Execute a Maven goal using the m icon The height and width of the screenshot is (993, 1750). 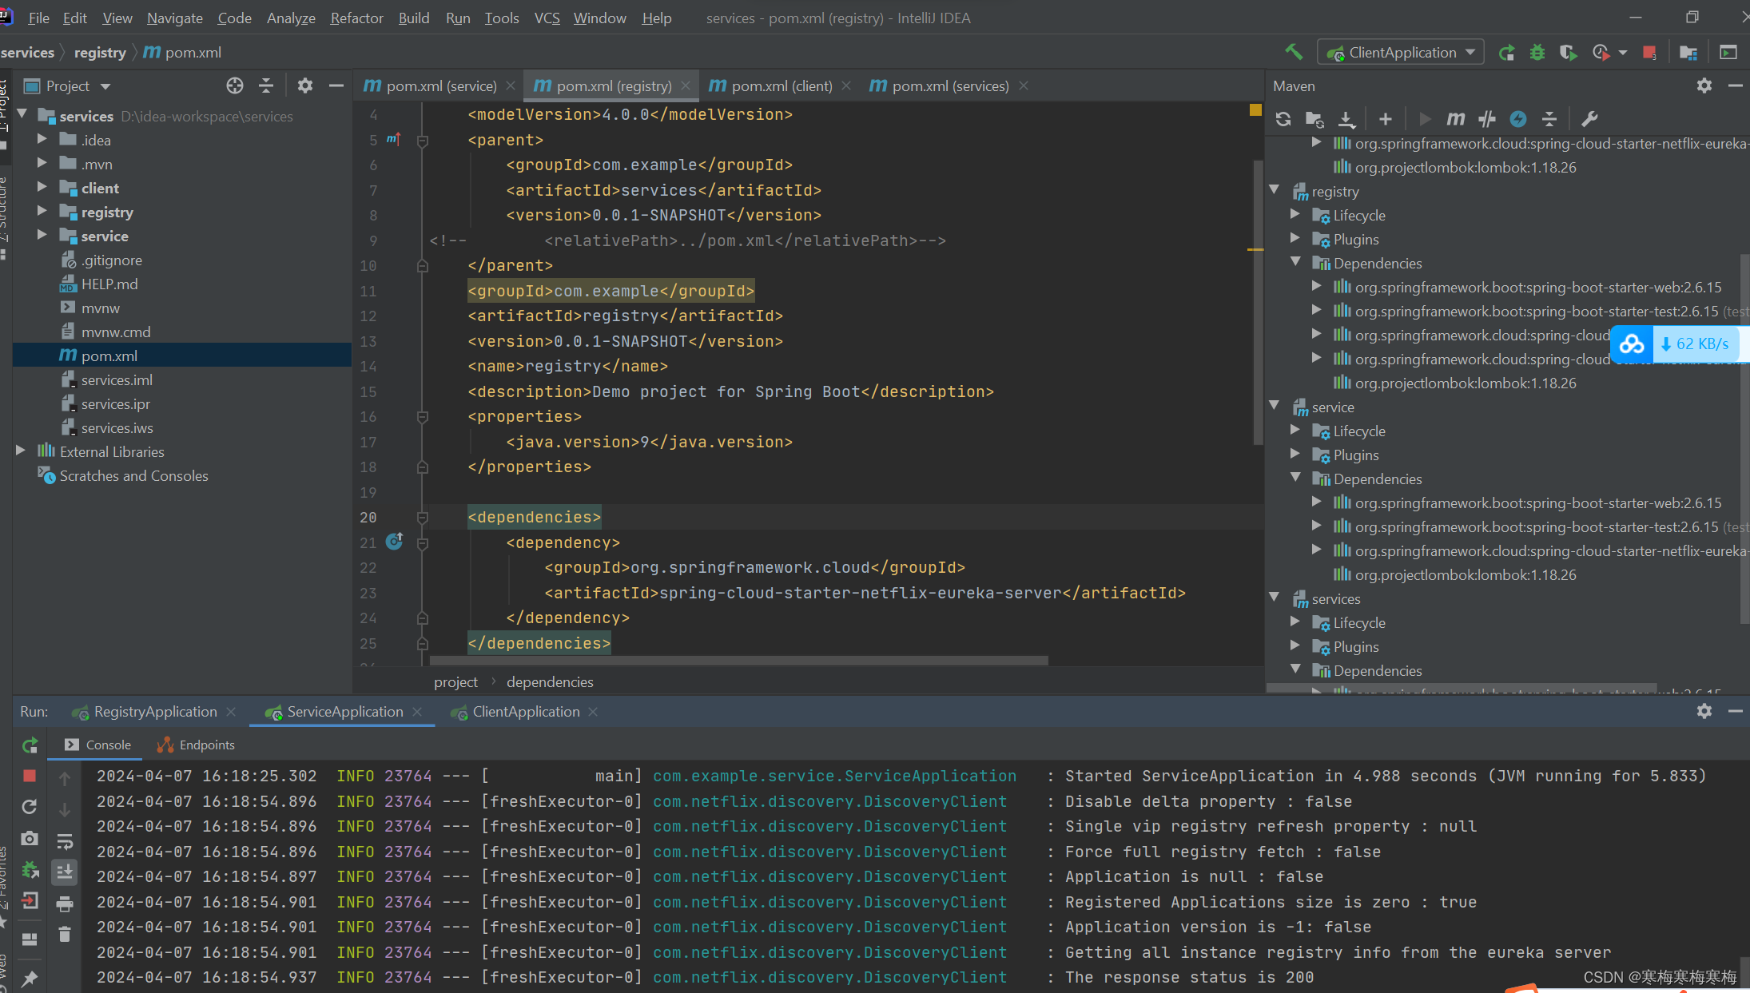click(1454, 118)
